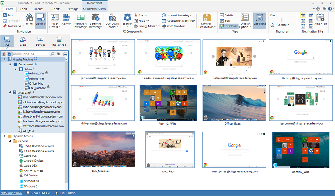Open Software Inventory

point(95,21)
